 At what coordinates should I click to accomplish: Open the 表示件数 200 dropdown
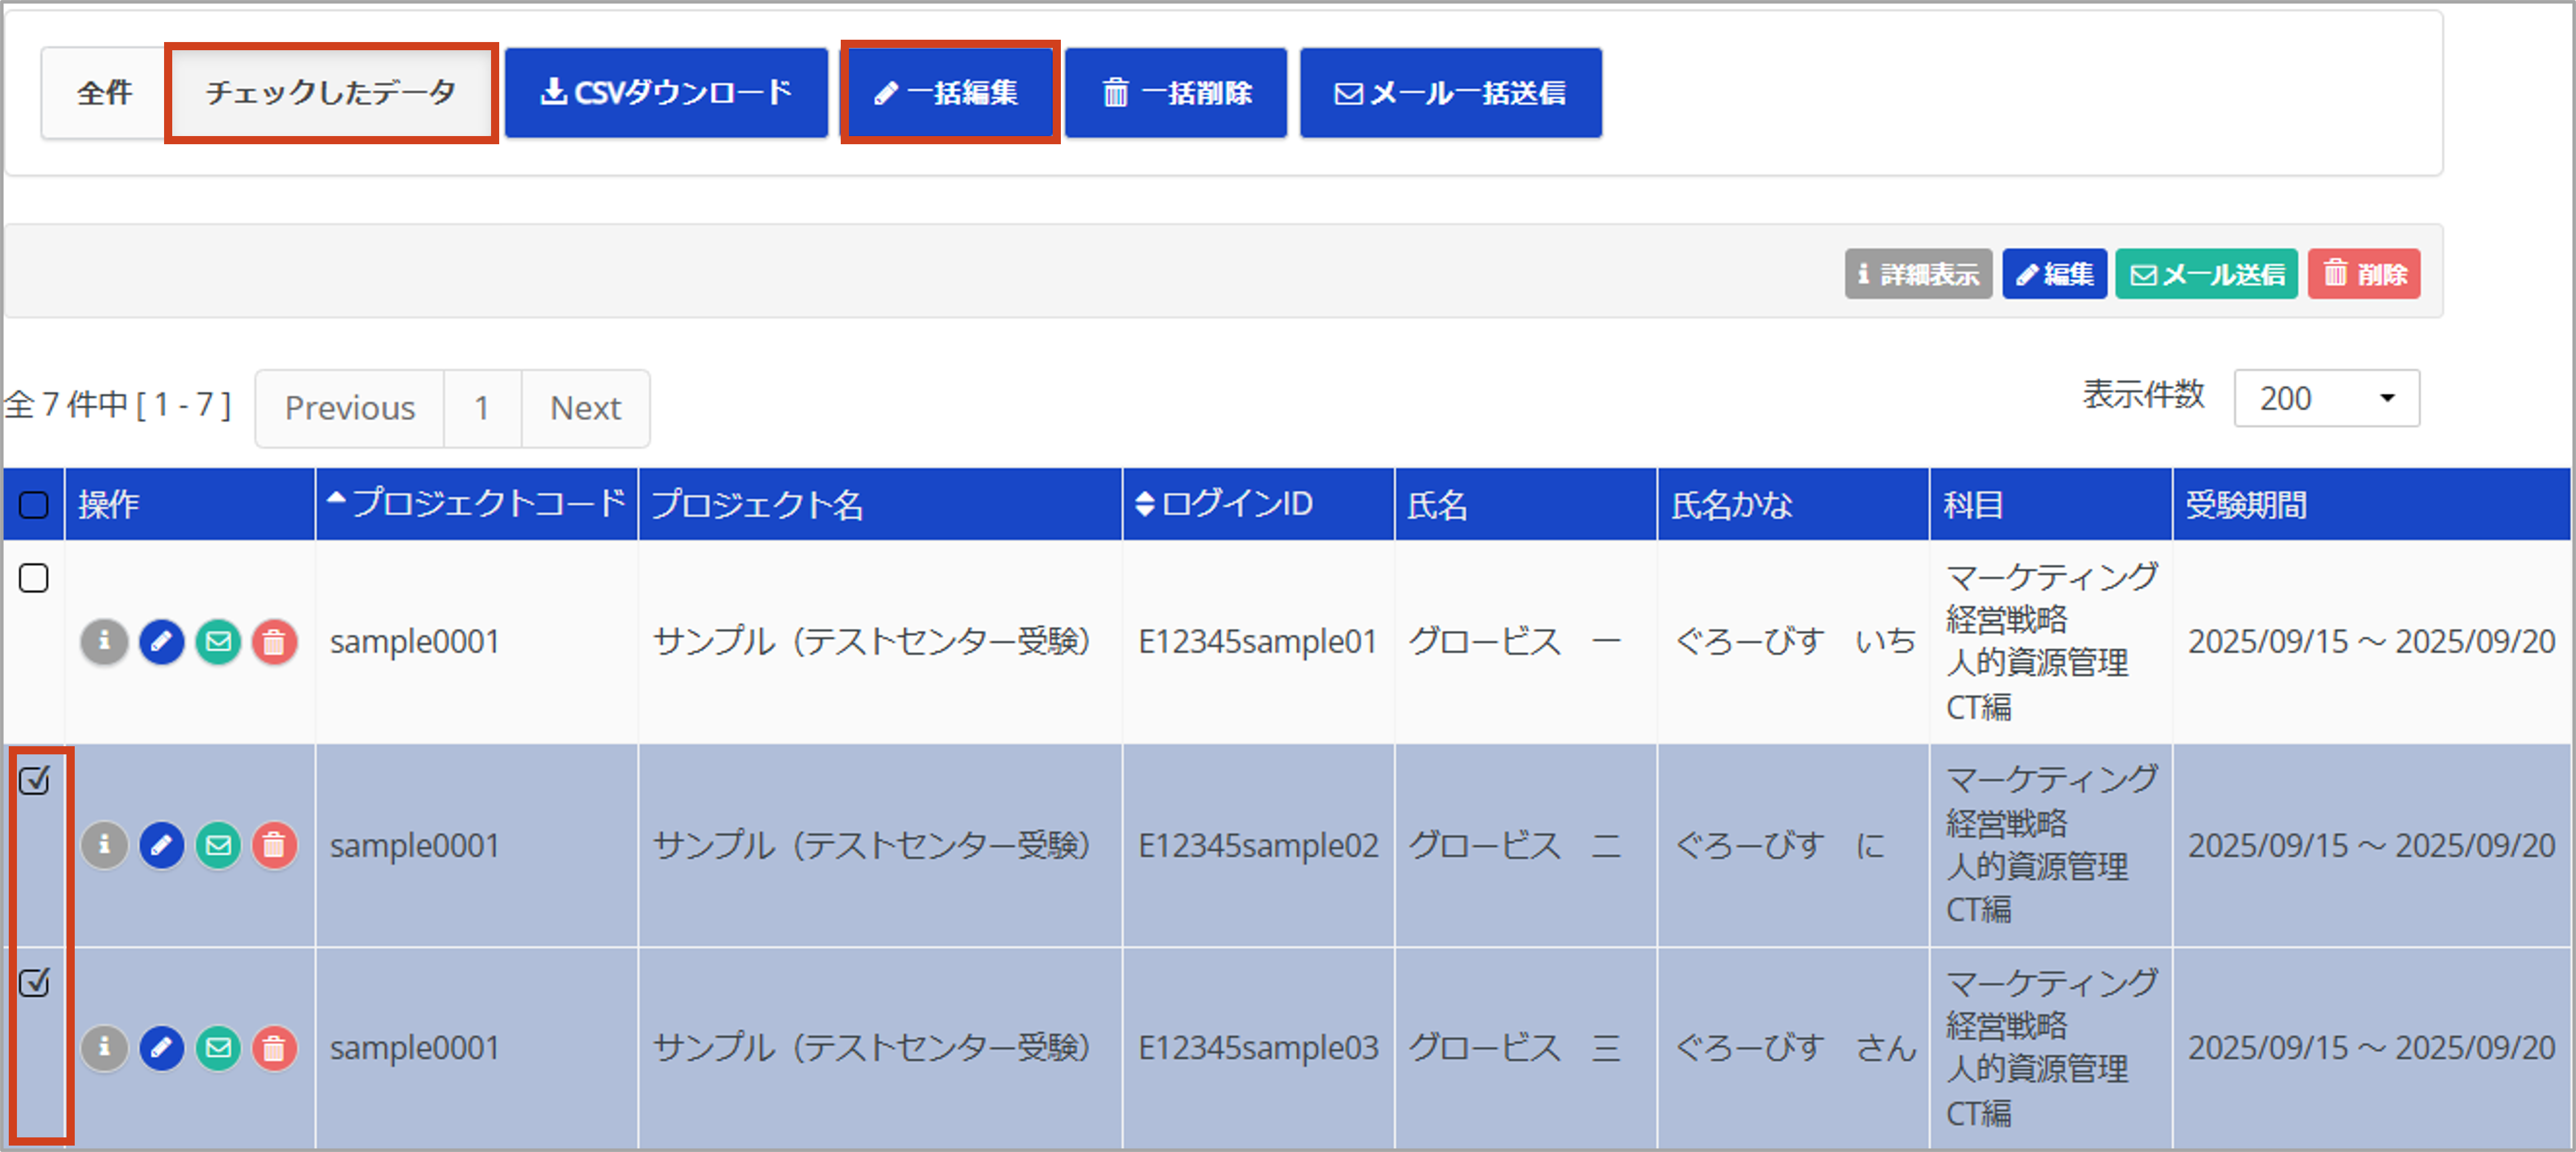pyautogui.click(x=2326, y=398)
